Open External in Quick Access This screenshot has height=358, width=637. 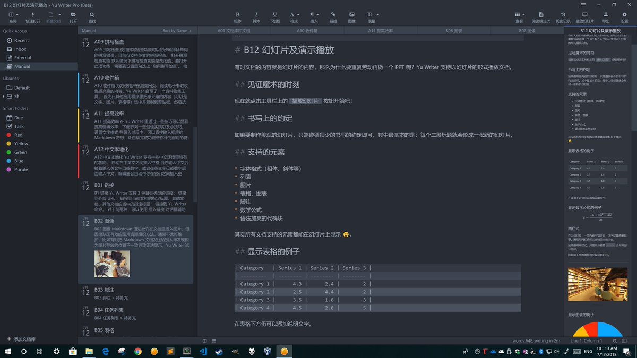[x=22, y=57]
